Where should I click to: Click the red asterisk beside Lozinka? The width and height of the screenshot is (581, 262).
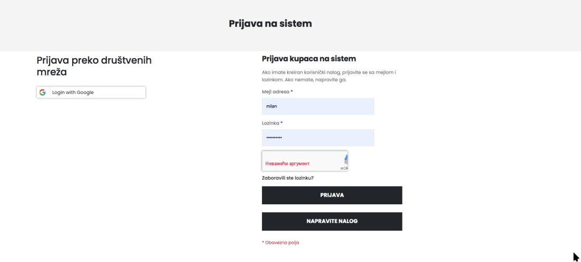281,123
